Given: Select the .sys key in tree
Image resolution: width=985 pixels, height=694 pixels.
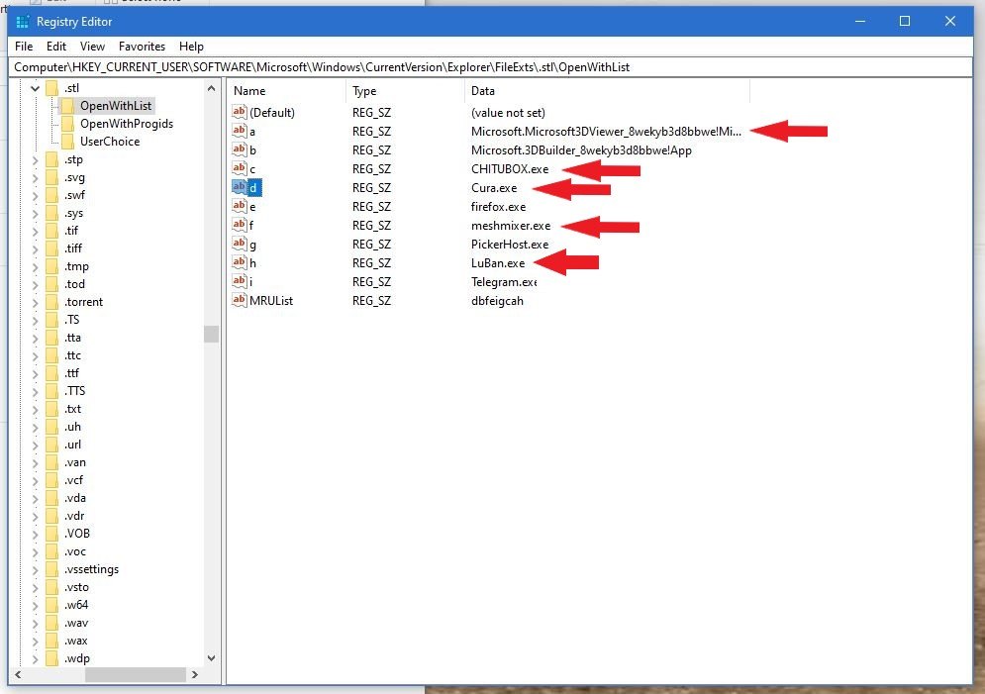Looking at the screenshot, I should click(x=73, y=214).
